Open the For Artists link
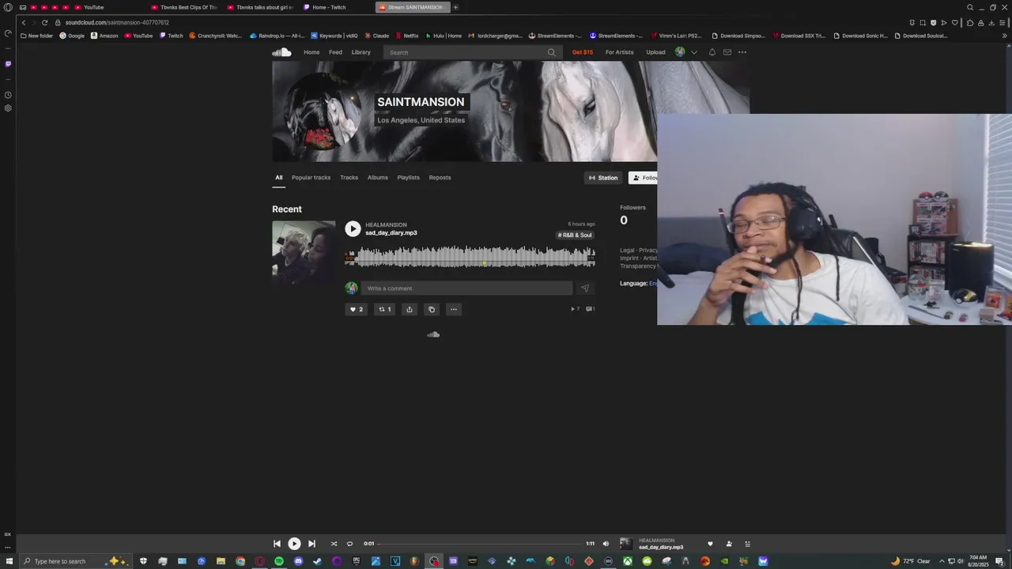The image size is (1012, 569). tap(619, 52)
